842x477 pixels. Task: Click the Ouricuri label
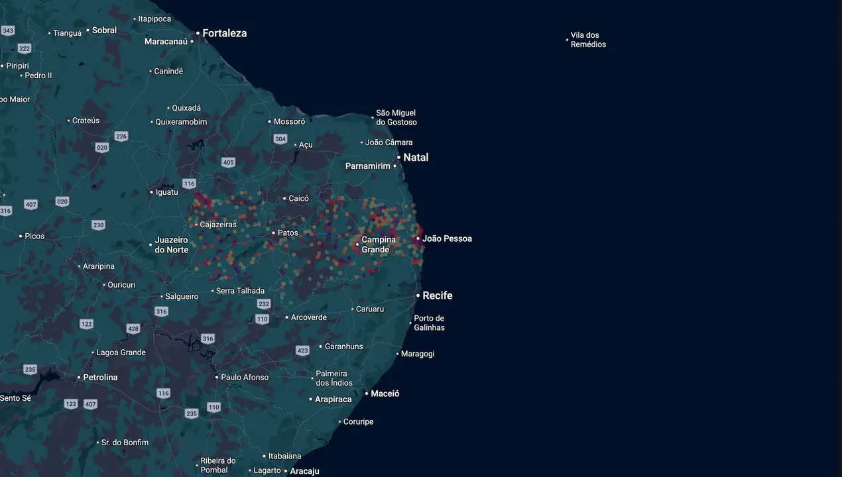pyautogui.click(x=121, y=285)
